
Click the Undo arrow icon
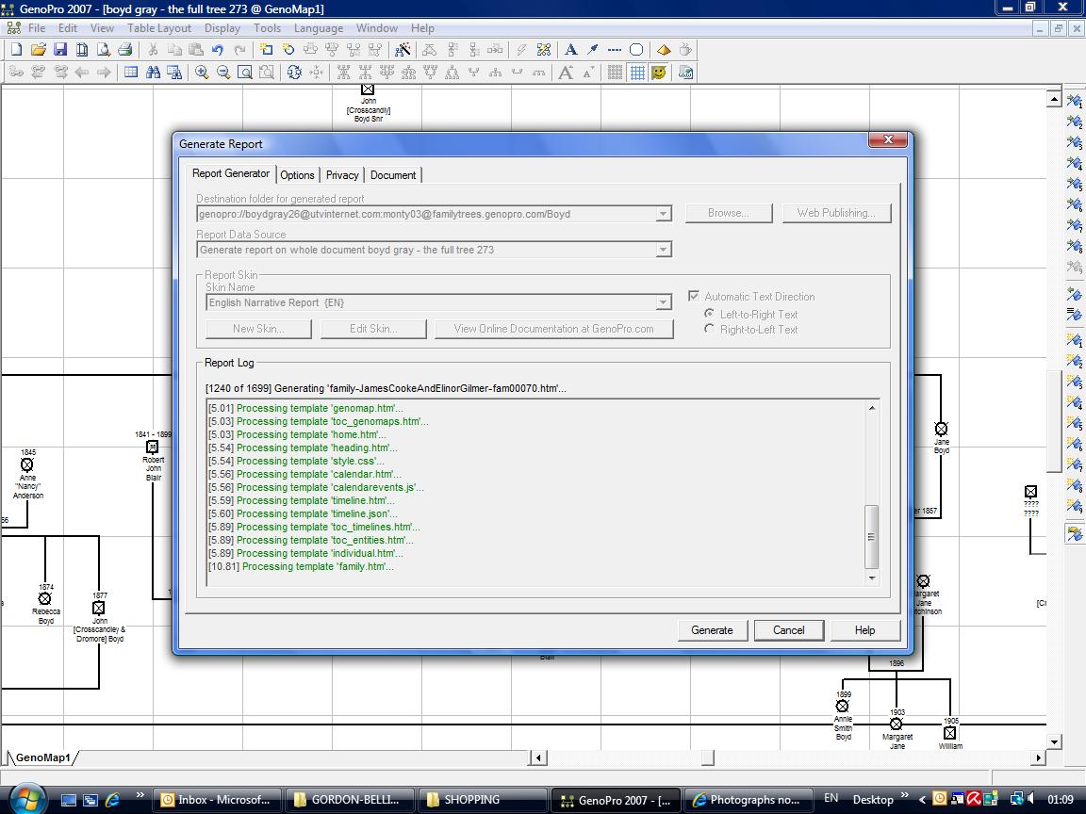click(x=218, y=50)
